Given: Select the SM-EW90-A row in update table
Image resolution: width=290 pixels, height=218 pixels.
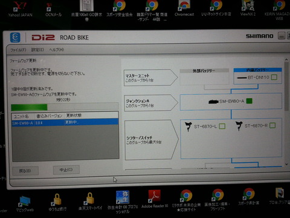Looking at the screenshot, I should 65,122.
